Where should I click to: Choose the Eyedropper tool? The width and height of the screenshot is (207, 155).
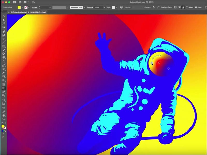[4, 92]
